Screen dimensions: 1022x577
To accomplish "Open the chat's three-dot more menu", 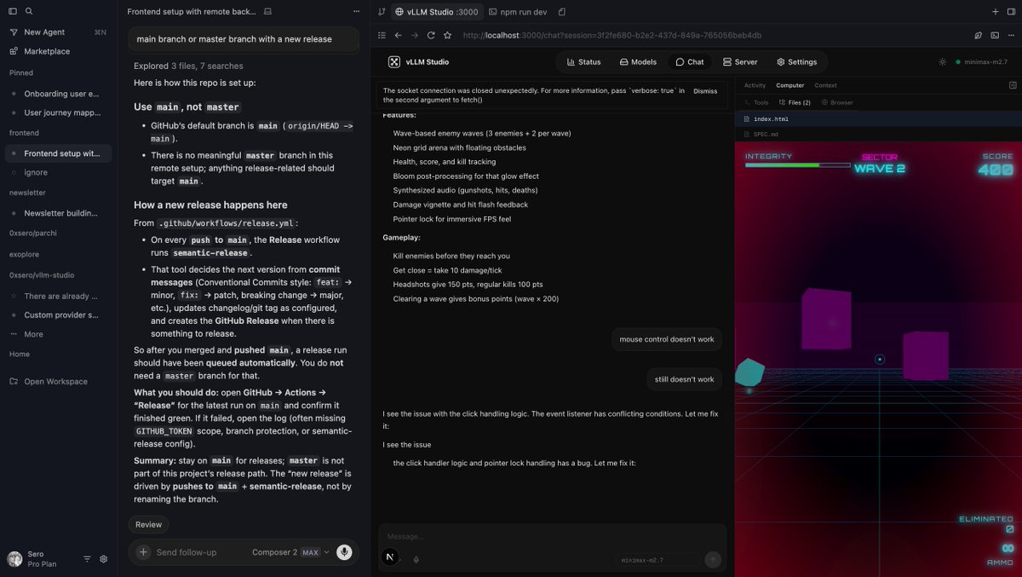I will click(356, 12).
